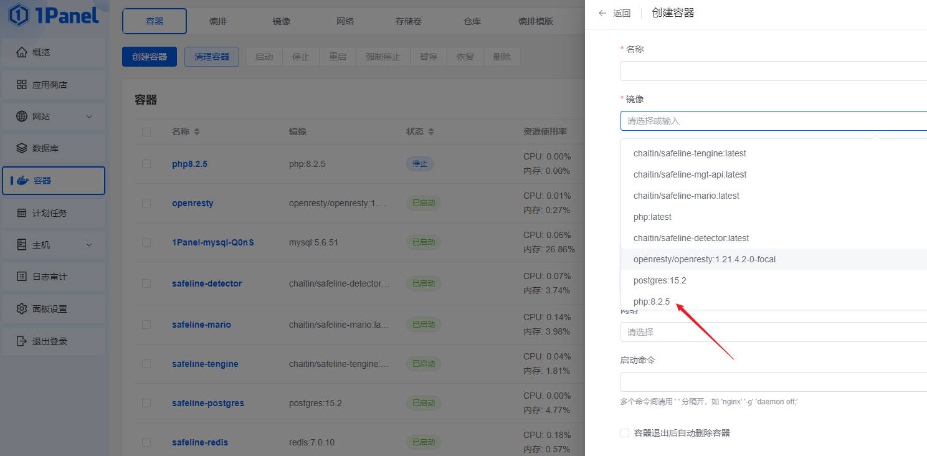Click the globe icon beside 网站
Screen dimensions: 927x456
click(22, 116)
